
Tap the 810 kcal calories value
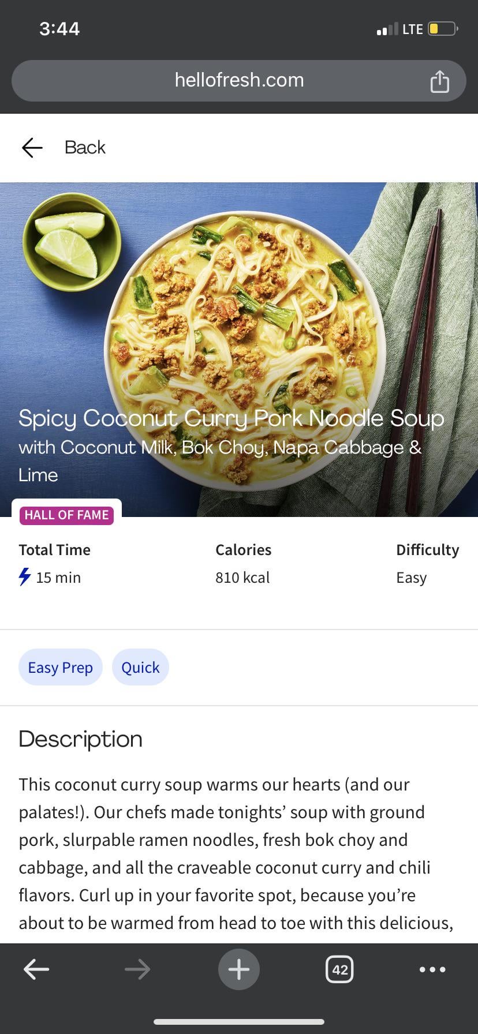click(x=242, y=578)
